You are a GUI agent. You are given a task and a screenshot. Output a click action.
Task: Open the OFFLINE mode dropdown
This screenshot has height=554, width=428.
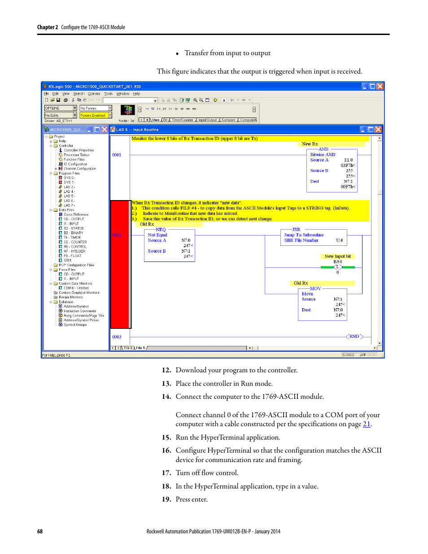pos(75,108)
